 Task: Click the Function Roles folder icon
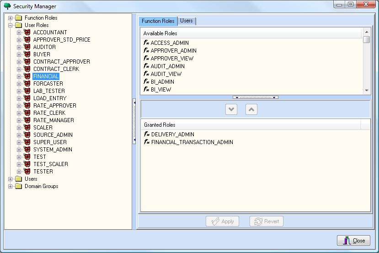(18, 18)
